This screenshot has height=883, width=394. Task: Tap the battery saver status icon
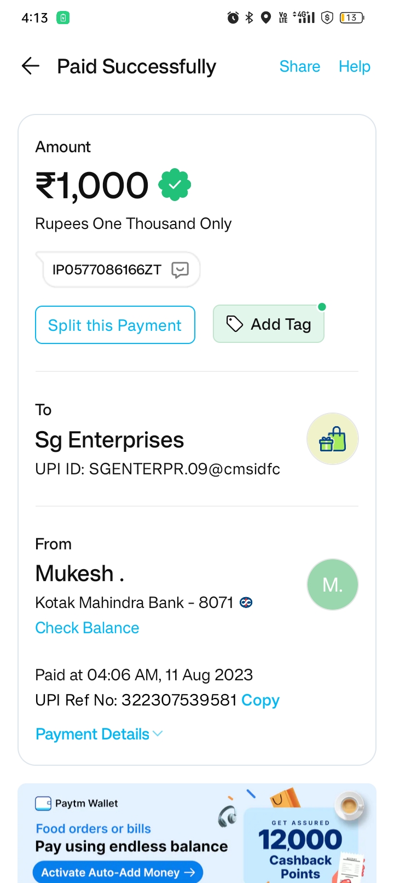(x=63, y=18)
